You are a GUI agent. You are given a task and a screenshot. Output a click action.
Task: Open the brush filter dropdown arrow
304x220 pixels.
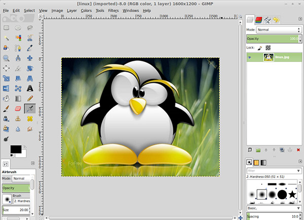298,171
